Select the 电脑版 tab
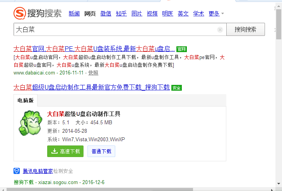282x191 pixels. pyautogui.click(x=26, y=100)
